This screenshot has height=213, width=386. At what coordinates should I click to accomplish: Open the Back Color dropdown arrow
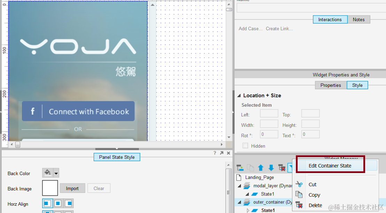click(x=56, y=173)
